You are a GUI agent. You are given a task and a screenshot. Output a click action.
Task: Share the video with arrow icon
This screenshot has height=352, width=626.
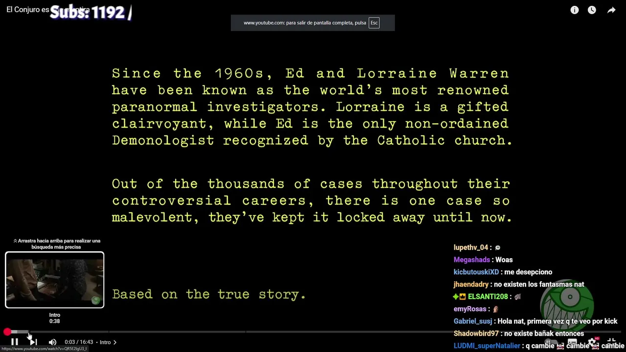point(611,10)
